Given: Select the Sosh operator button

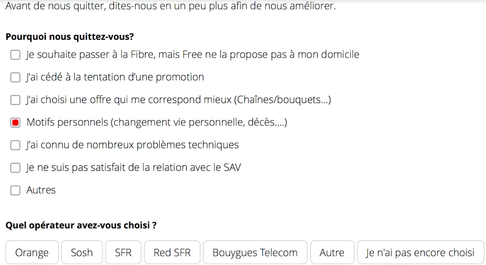Looking at the screenshot, I should click(82, 253).
